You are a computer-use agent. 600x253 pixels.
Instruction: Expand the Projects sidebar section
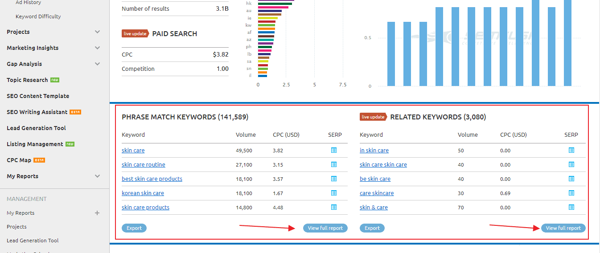[98, 32]
